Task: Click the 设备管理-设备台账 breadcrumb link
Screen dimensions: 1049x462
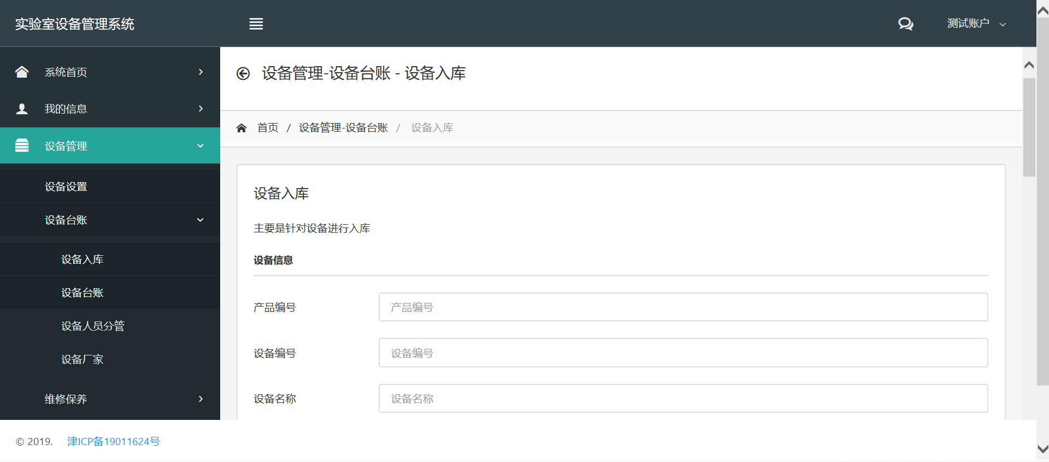Action: click(x=343, y=128)
